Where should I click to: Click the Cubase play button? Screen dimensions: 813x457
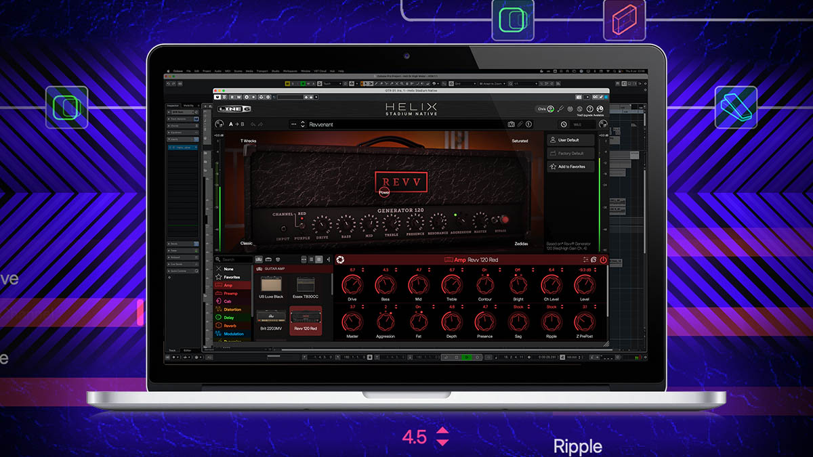467,357
